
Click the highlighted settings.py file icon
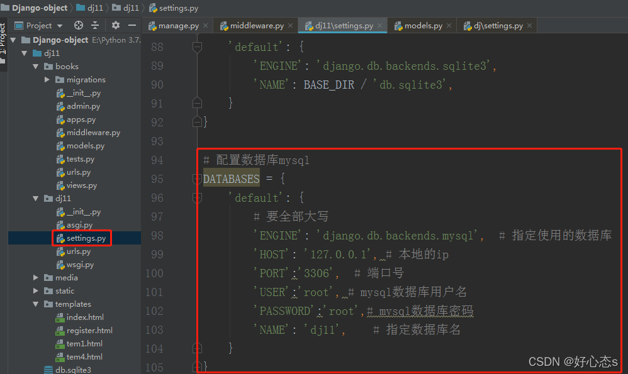pyautogui.click(x=62, y=238)
